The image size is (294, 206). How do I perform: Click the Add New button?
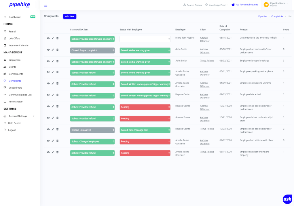[69, 16]
